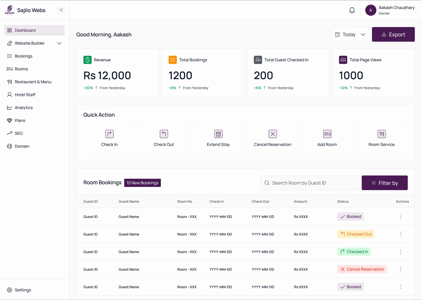This screenshot has height=300, width=421.
Task: Click the Search Room by Guest ID field
Action: point(310,183)
